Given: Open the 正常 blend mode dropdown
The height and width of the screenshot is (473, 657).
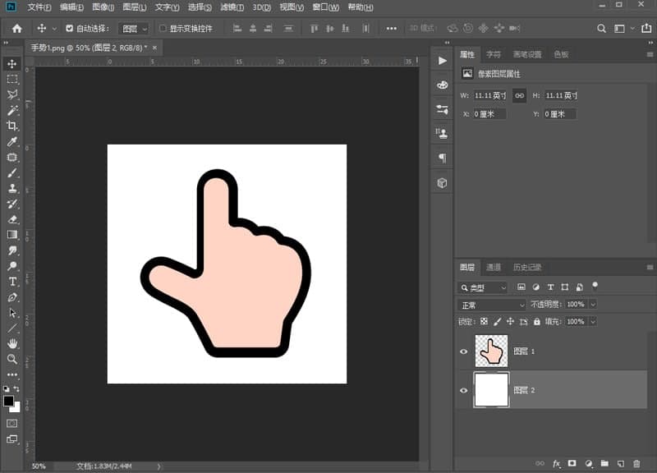Looking at the screenshot, I should click(x=490, y=305).
